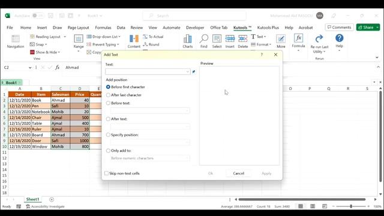Switch to the Formulas tab
This screenshot has width=384, height=216.
(x=103, y=28)
